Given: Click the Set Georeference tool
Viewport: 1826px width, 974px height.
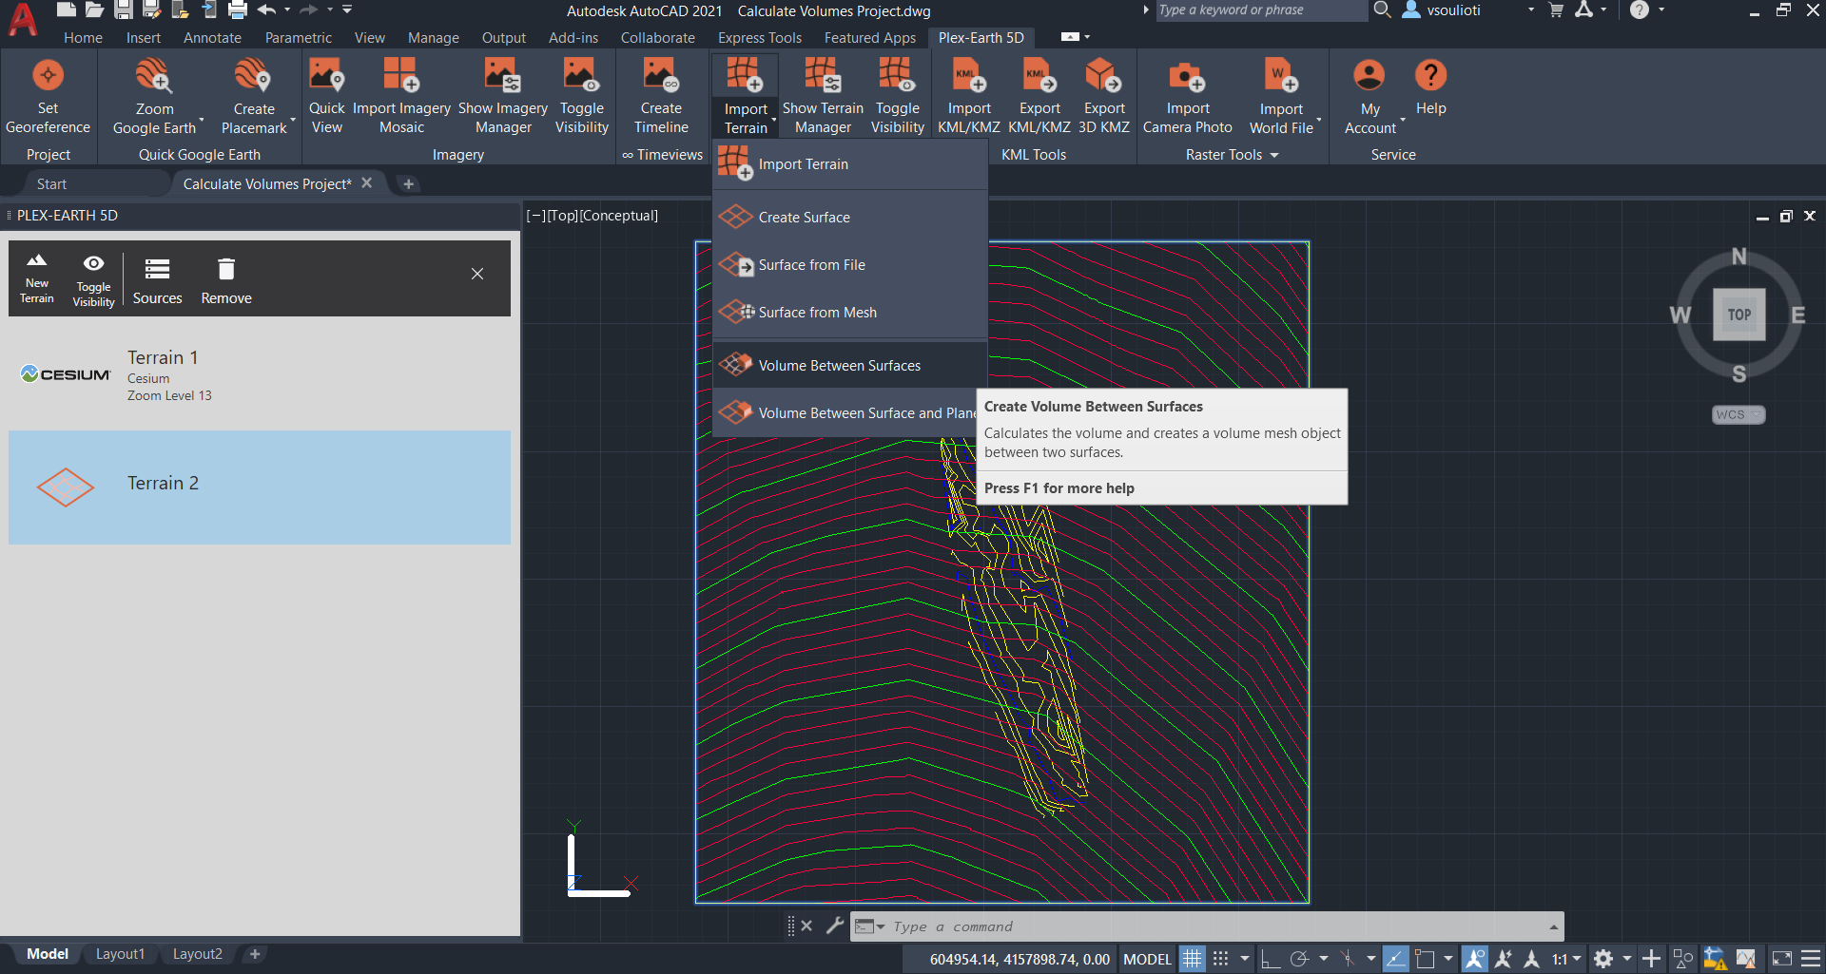Looking at the screenshot, I should tap(48, 97).
